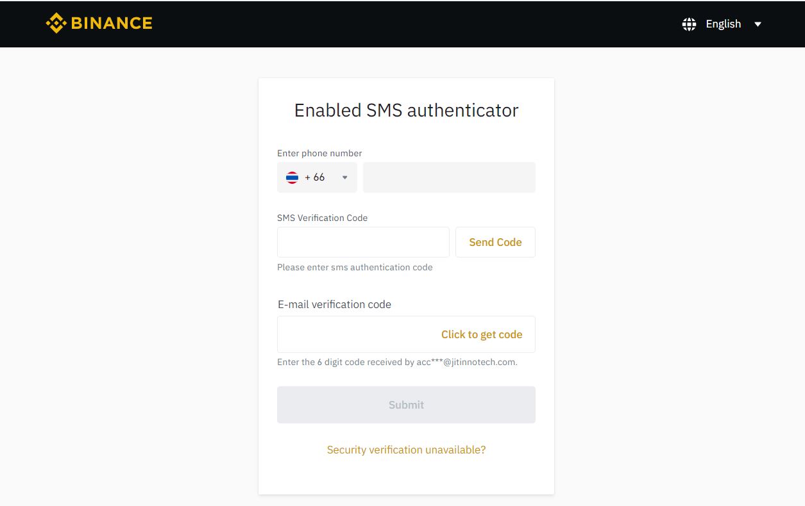Click the Send Code button
This screenshot has height=506, width=805.
click(495, 242)
